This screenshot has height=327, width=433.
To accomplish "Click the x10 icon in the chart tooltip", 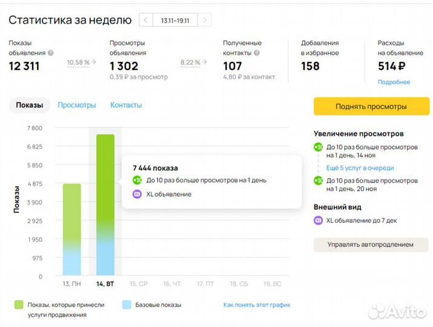I will 137,180.
